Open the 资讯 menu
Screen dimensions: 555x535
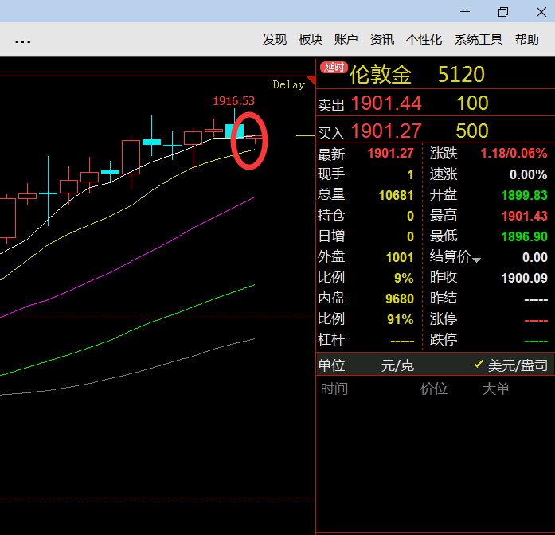(382, 40)
